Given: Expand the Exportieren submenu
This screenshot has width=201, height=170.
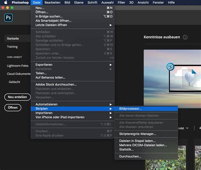Looking at the screenshot, I should [x=73, y=65].
